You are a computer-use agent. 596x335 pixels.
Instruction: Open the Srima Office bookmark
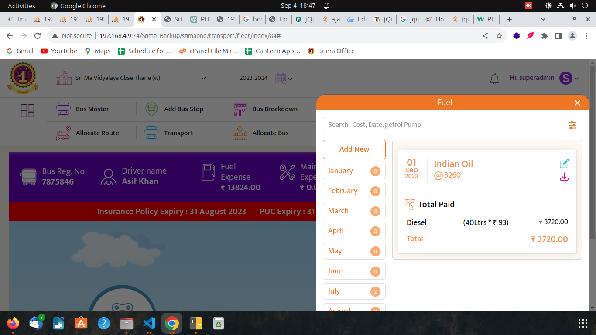coord(331,51)
